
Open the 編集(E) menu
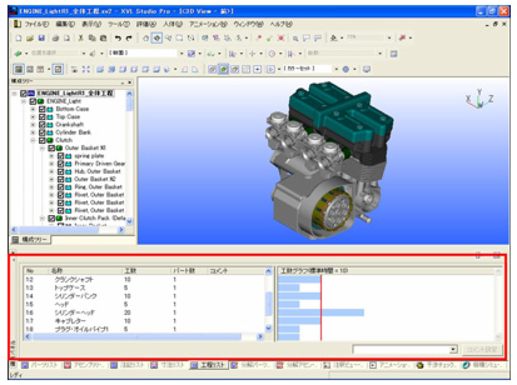coord(65,24)
